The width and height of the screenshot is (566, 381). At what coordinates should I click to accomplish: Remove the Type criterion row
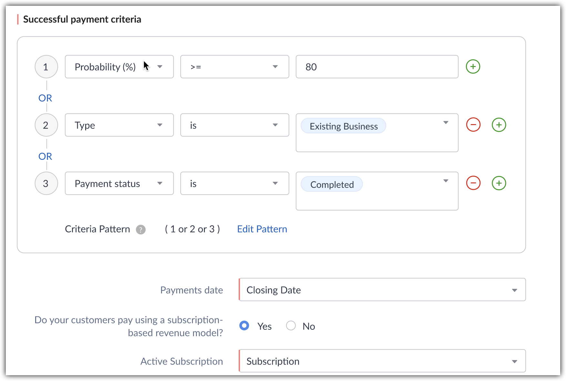point(473,125)
